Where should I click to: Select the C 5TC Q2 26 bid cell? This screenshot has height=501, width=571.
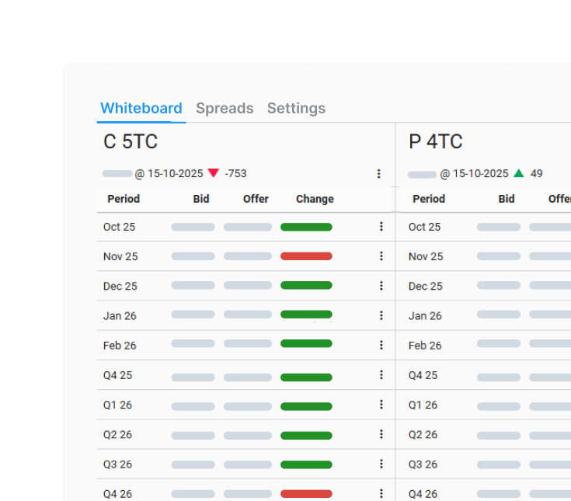coord(193,435)
